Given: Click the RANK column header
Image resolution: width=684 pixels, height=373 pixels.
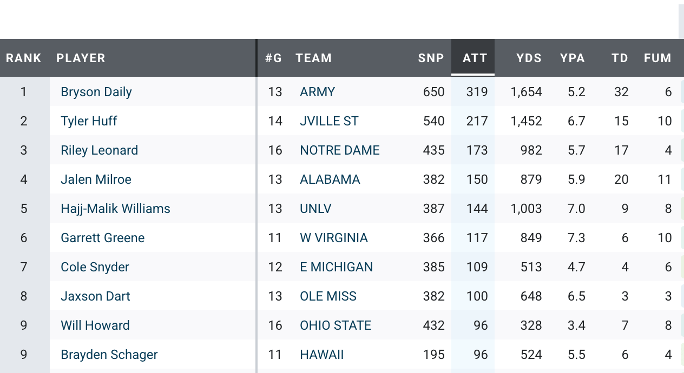Looking at the screenshot, I should (x=24, y=58).
